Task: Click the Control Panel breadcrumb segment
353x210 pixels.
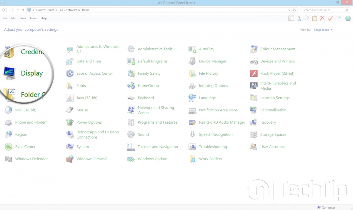Action: (45, 10)
